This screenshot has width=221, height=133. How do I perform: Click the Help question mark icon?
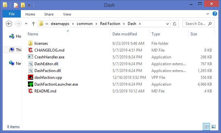(215, 14)
